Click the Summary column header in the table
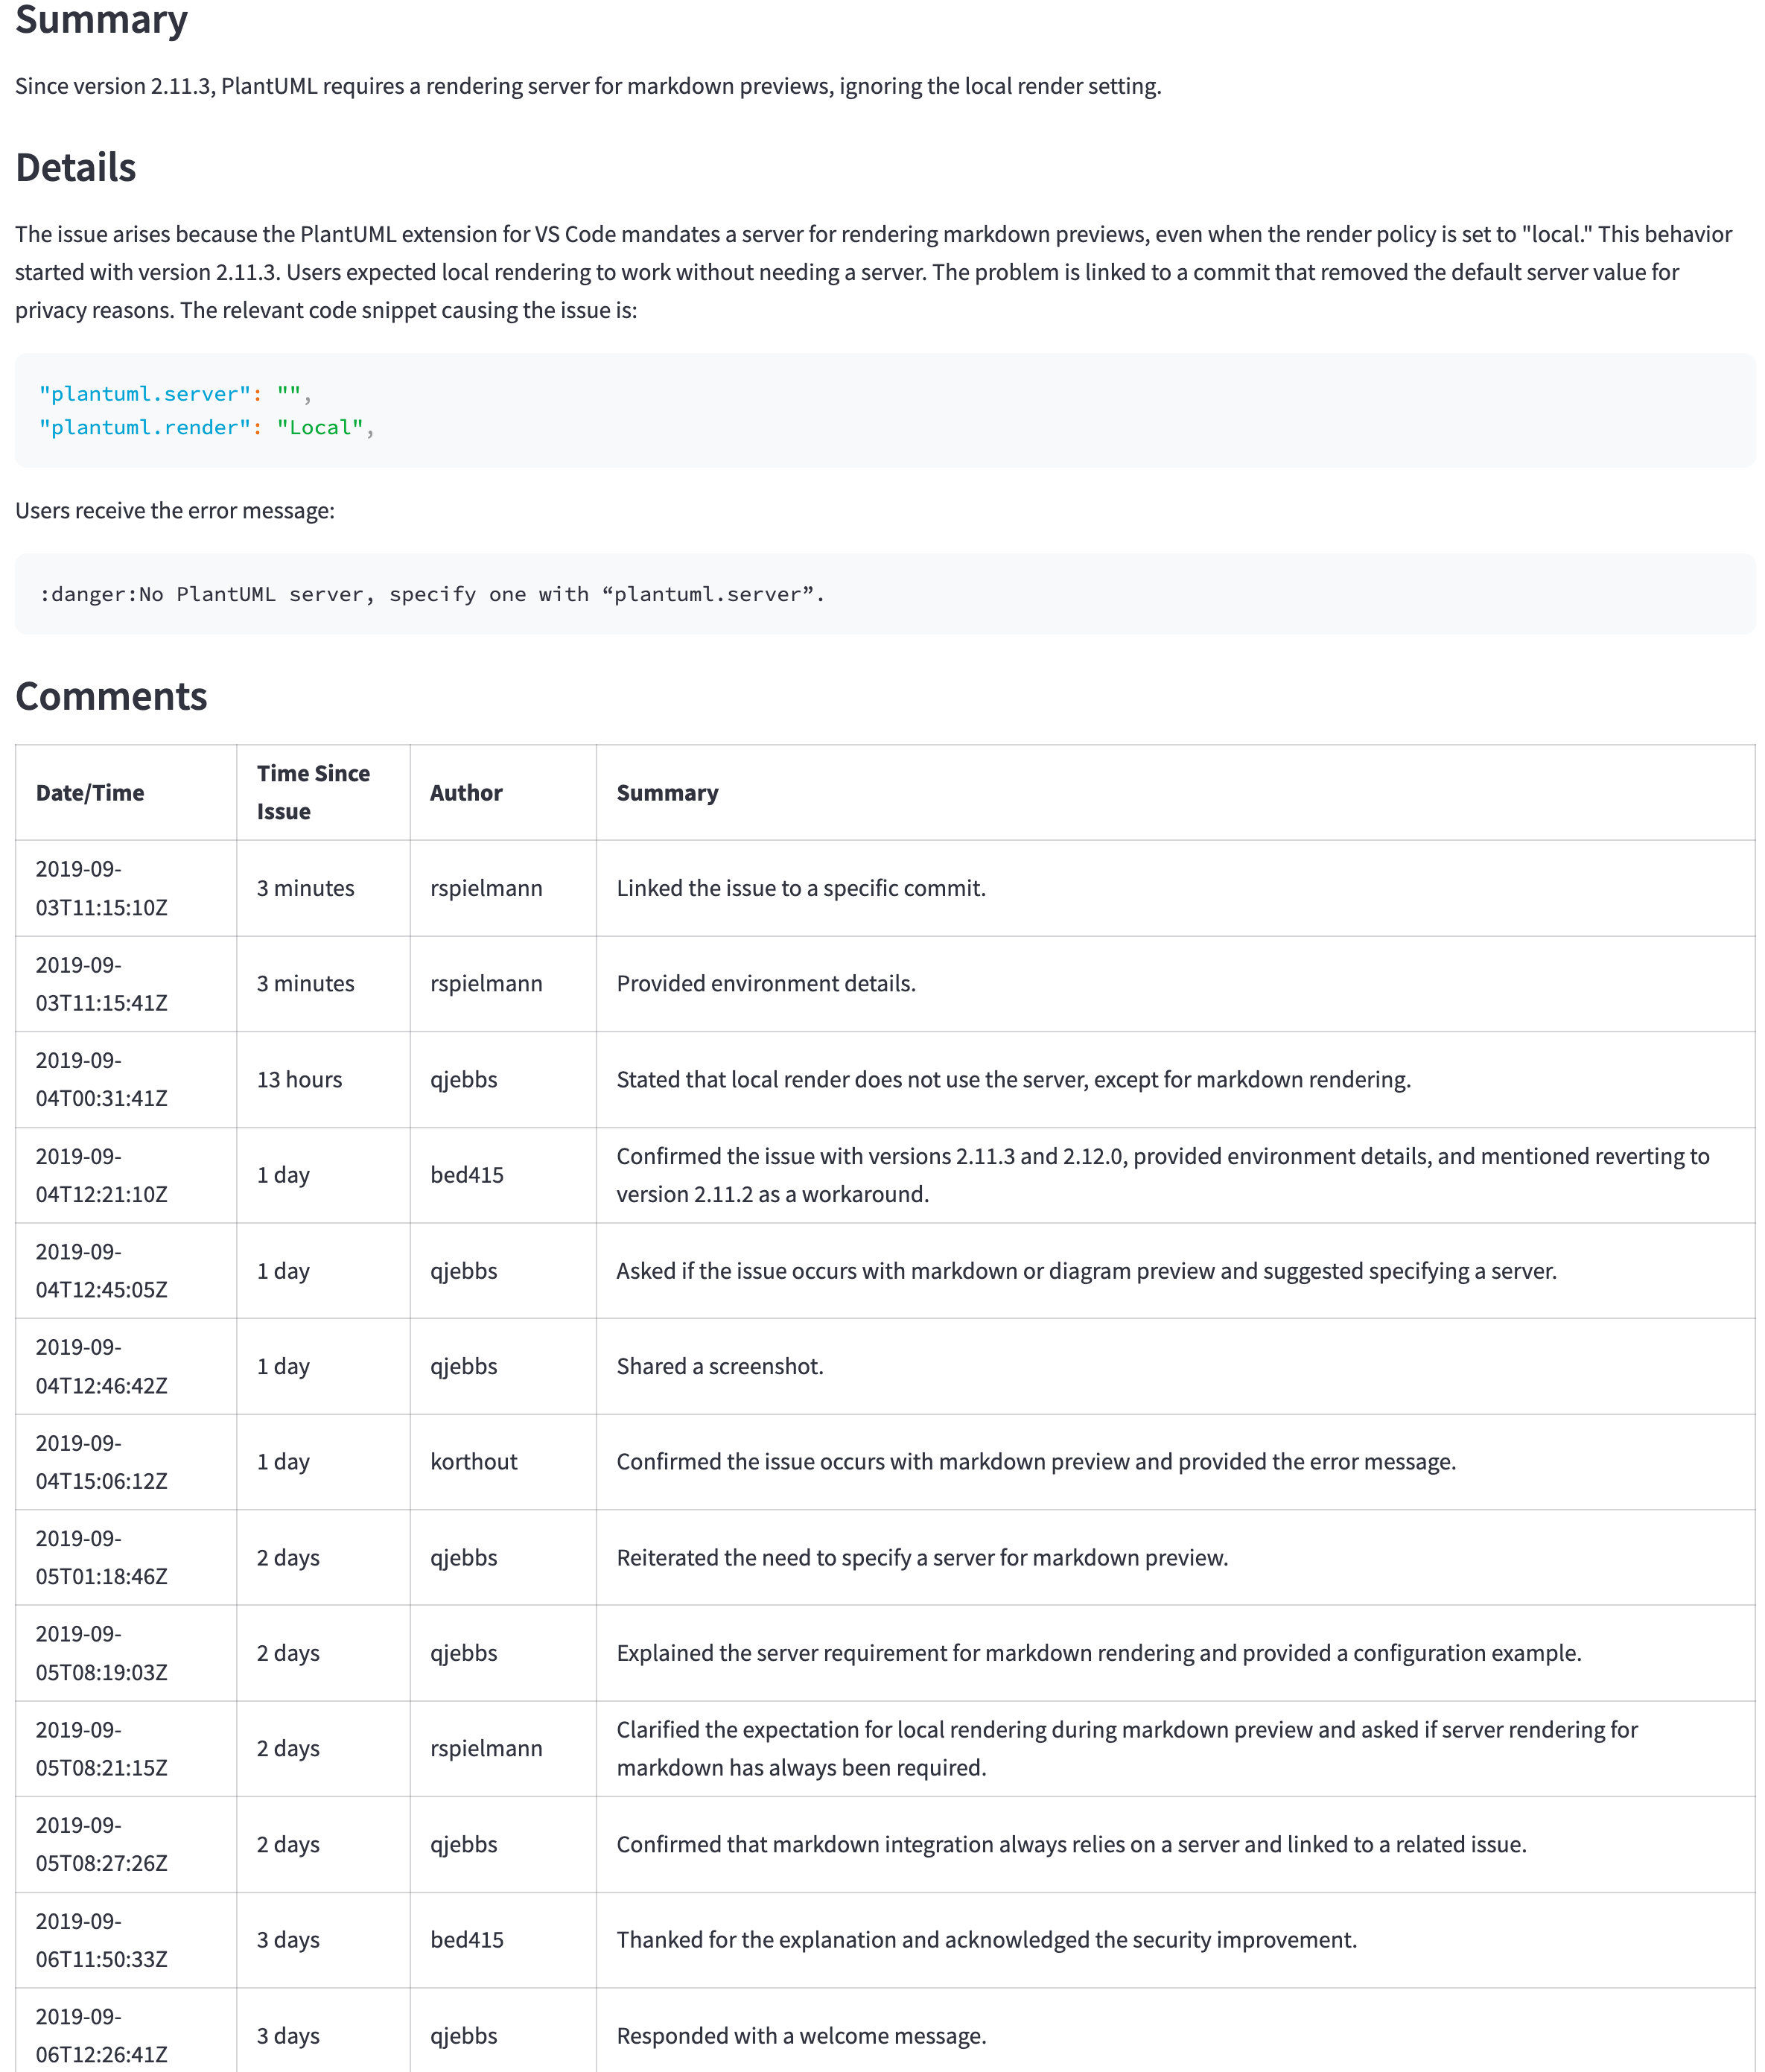1765x2072 pixels. 667,793
